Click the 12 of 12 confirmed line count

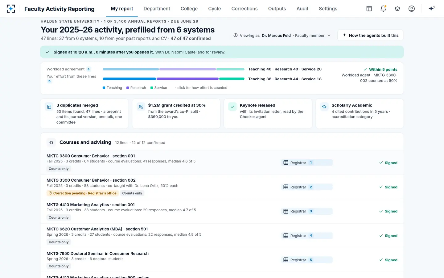point(148,143)
